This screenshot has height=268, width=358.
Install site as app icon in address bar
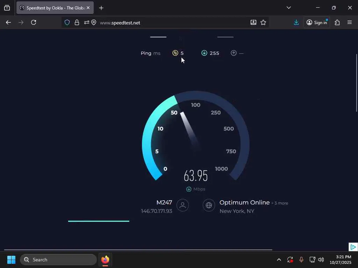tap(253, 22)
